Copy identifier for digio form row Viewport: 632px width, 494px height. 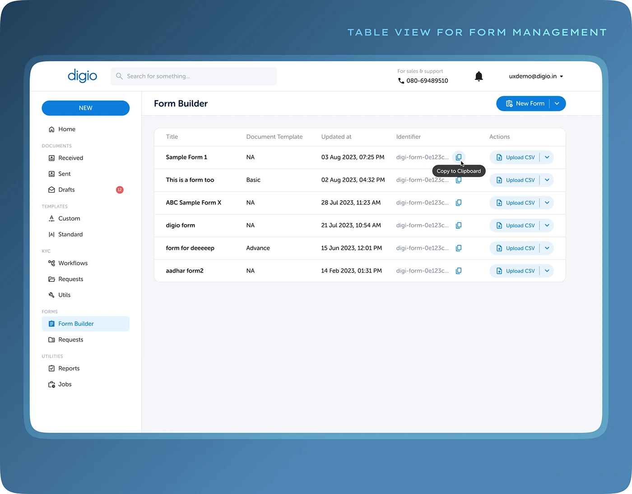pyautogui.click(x=458, y=225)
